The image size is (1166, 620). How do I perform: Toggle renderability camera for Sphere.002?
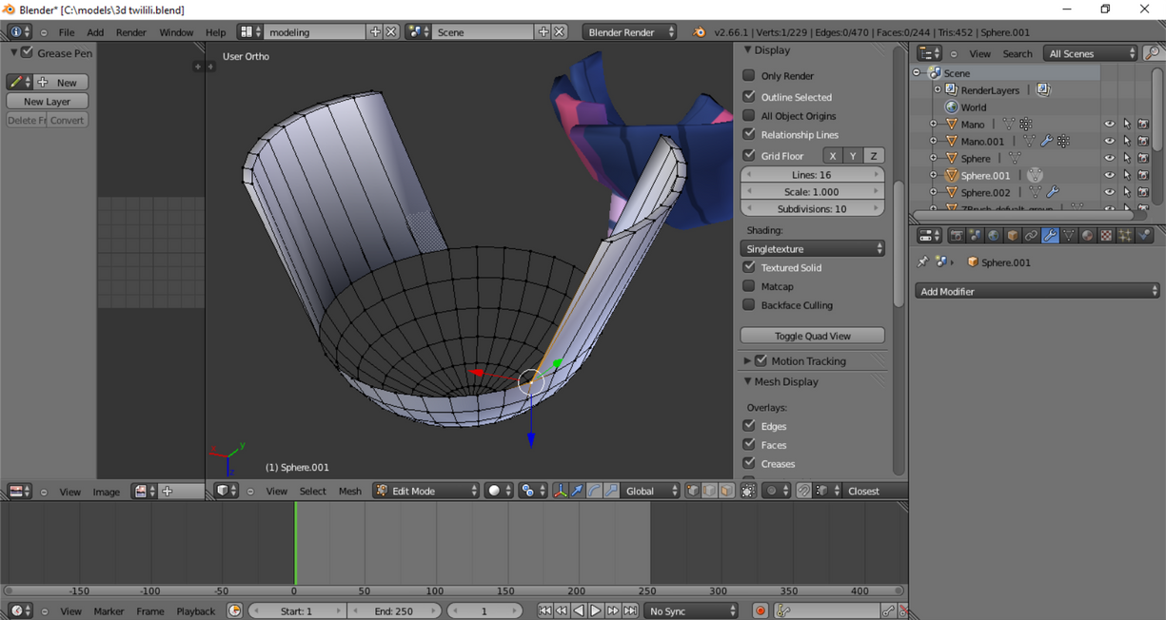(1144, 193)
